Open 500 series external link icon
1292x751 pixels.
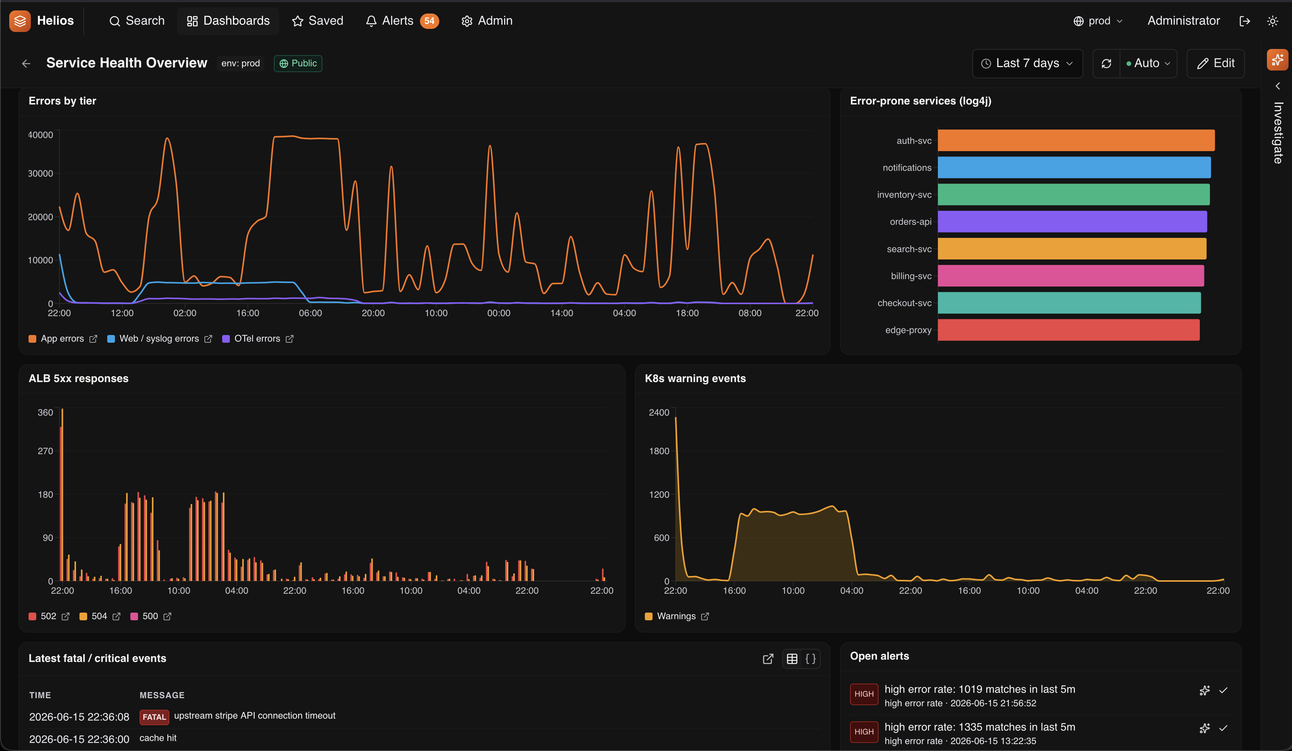click(x=168, y=616)
